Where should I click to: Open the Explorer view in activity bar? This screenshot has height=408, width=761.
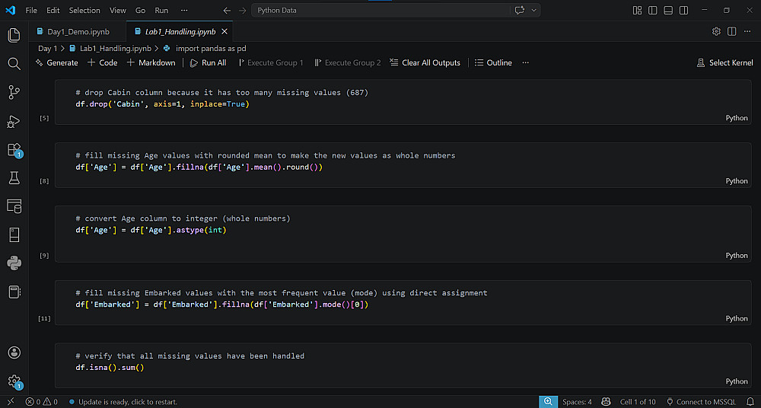pos(14,36)
